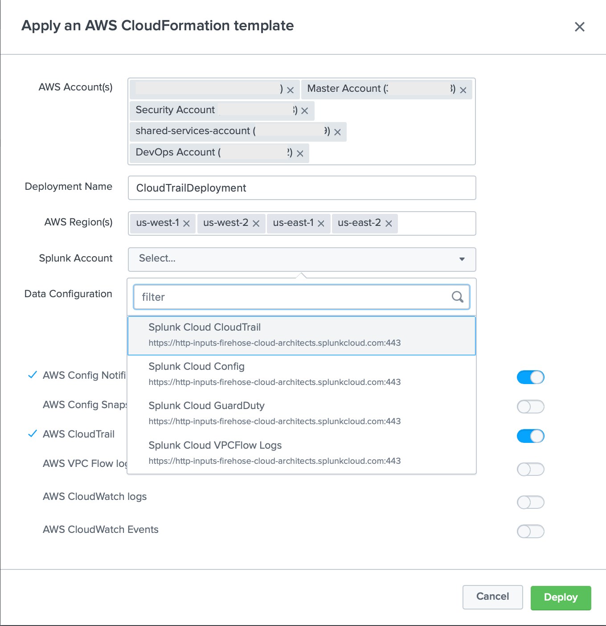Viewport: 606px width, 626px height.
Task: Click the AWS CloudWatch Events label
Action: point(101,529)
